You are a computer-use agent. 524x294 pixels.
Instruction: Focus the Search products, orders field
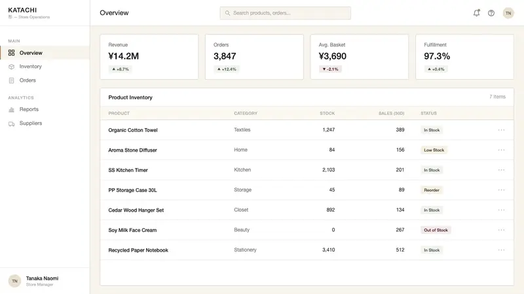pyautogui.click(x=286, y=13)
